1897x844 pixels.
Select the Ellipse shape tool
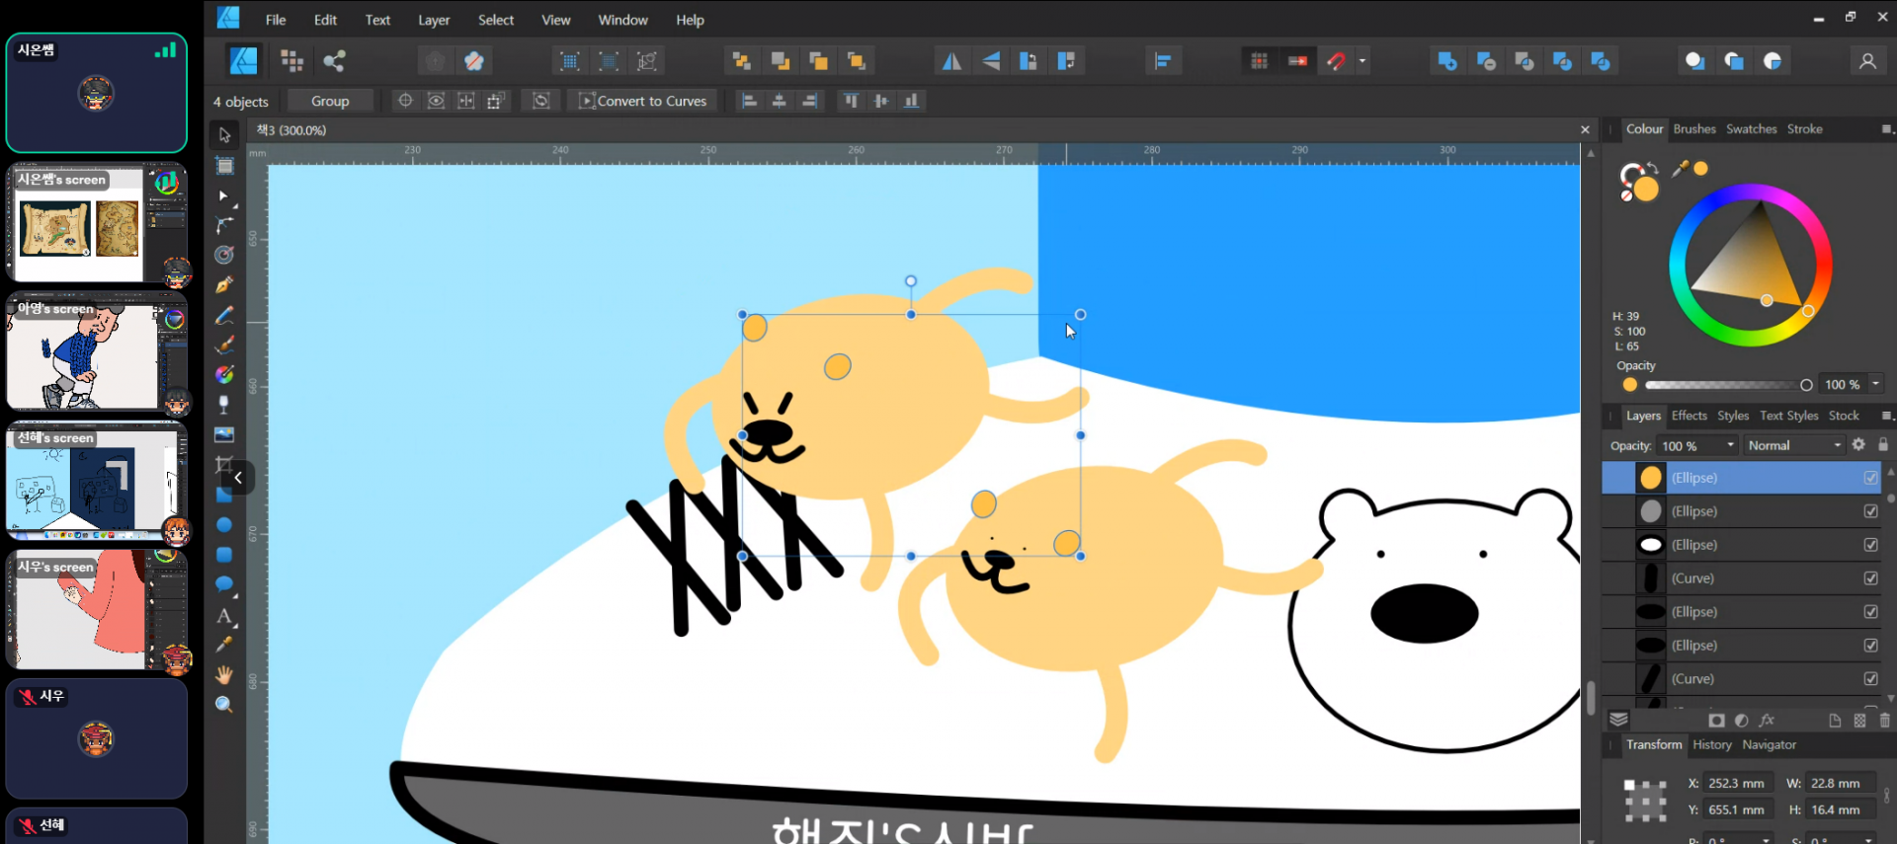[224, 524]
